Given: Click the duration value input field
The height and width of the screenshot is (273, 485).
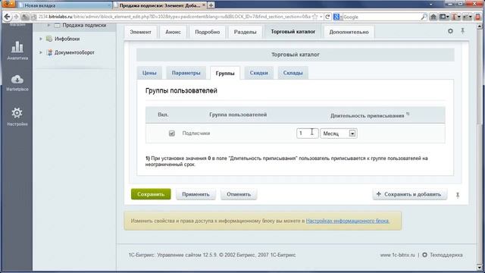Looking at the screenshot, I should [x=307, y=133].
